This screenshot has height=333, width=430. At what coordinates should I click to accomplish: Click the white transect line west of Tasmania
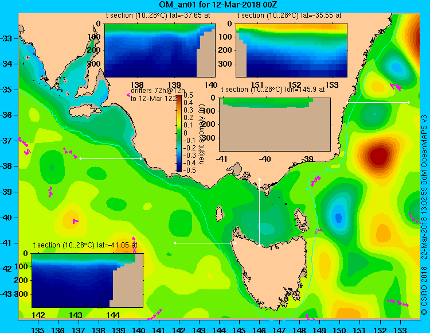pyautogui.click(x=205, y=243)
